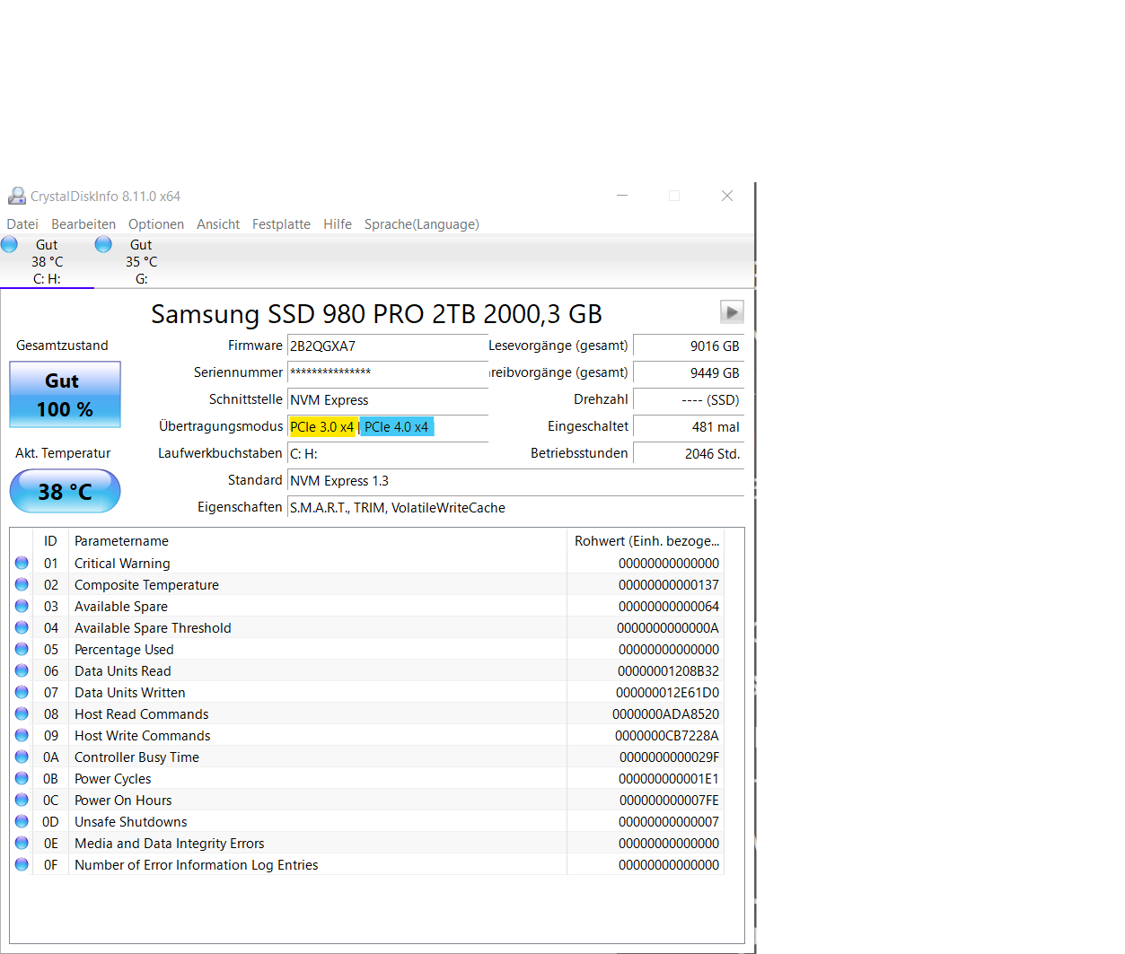Screen dimensions: 1125x954
Task: Click the Schnittstelle NVM Express field
Action: [388, 400]
